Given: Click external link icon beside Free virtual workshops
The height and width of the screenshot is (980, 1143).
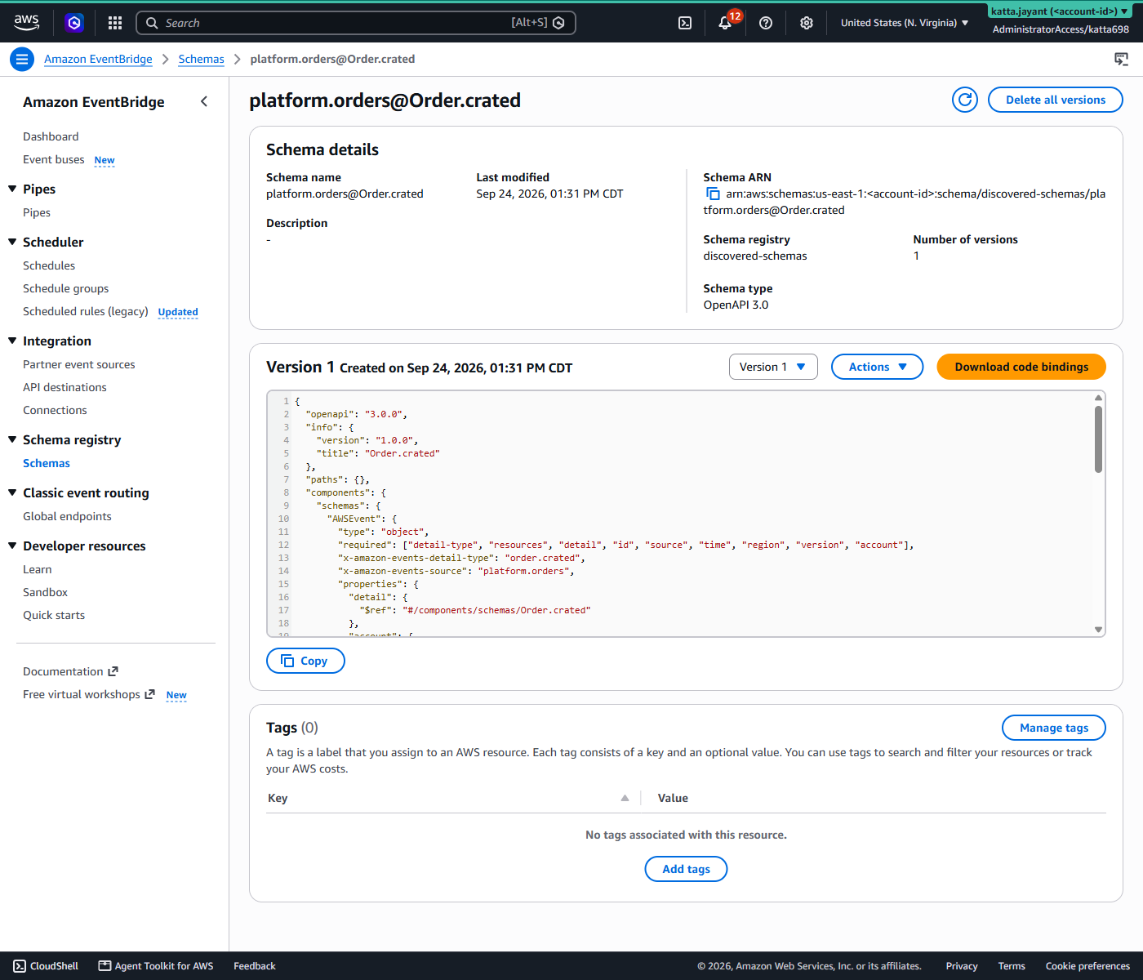Looking at the screenshot, I should (x=149, y=694).
